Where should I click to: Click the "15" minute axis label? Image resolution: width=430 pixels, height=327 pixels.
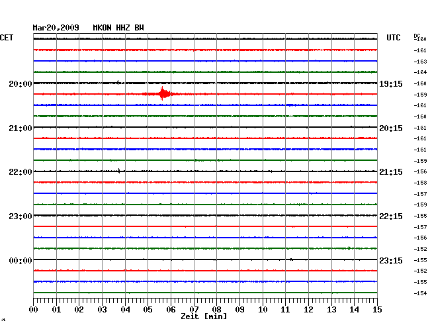pyautogui.click(x=377, y=310)
